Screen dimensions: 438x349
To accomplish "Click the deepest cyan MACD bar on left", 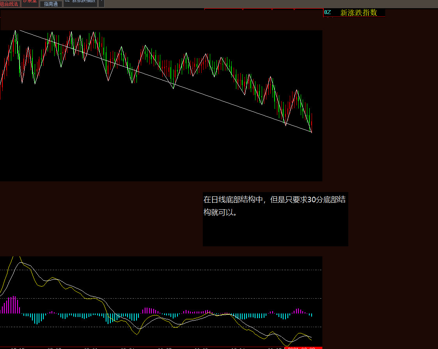I will tap(37, 319).
